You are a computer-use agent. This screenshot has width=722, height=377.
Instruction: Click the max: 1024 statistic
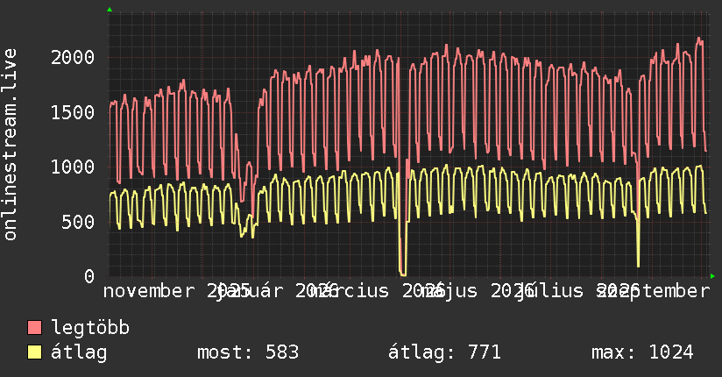[x=642, y=352]
